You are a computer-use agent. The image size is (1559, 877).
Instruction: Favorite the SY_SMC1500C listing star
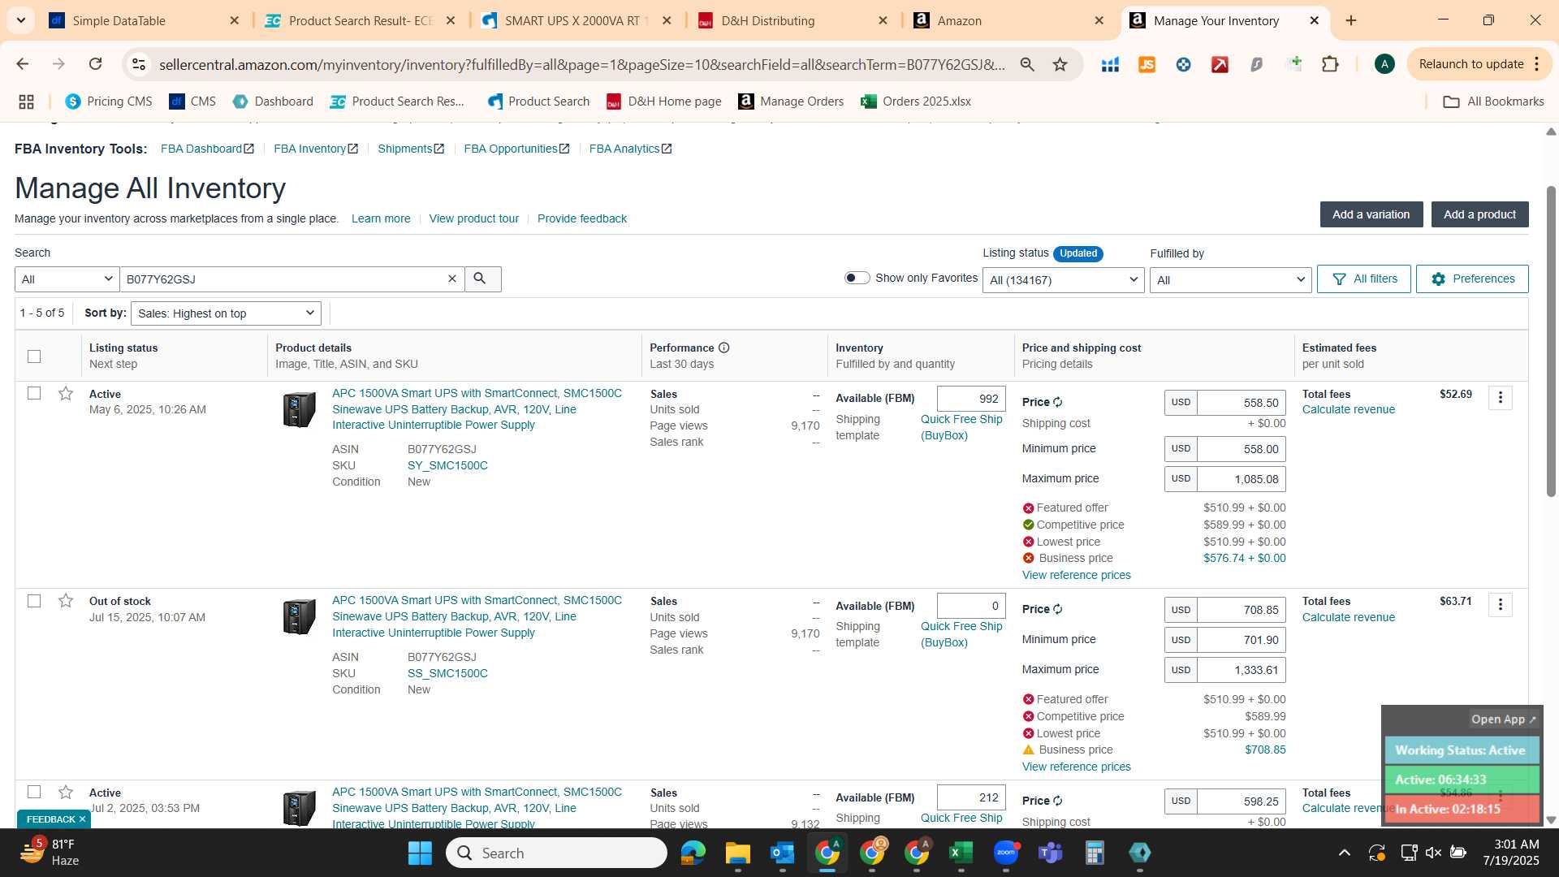(66, 394)
